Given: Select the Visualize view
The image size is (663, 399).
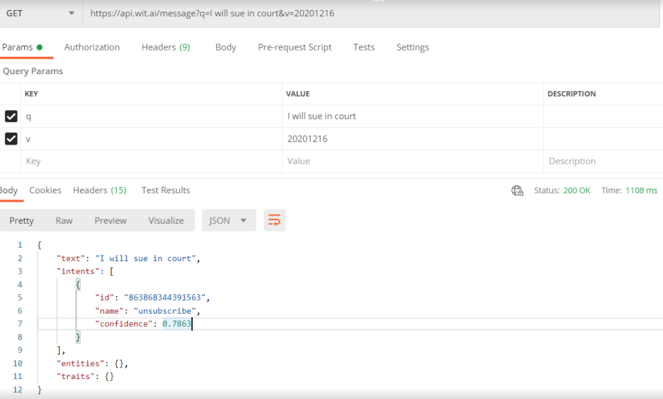Looking at the screenshot, I should pos(166,221).
